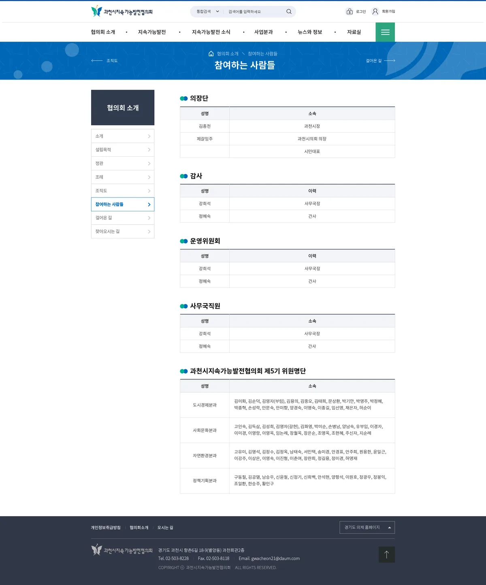Click the 과천시의회 의장 cell

point(312,139)
